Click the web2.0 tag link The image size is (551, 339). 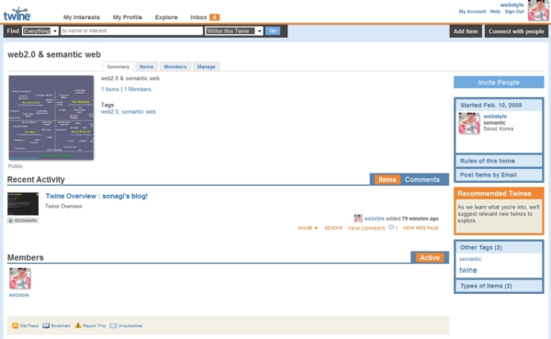[x=109, y=112]
